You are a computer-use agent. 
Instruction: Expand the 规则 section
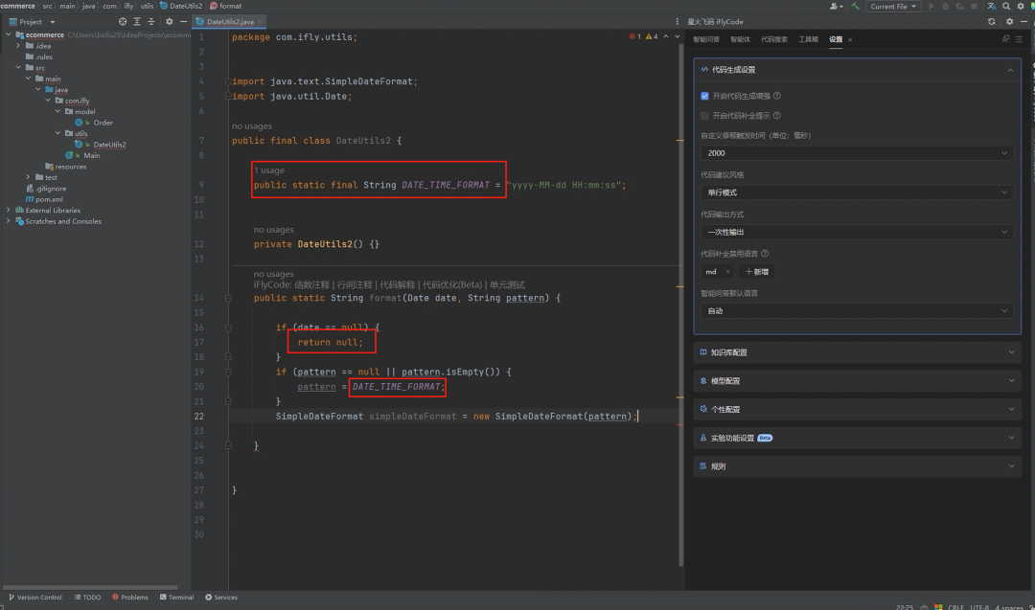(857, 465)
